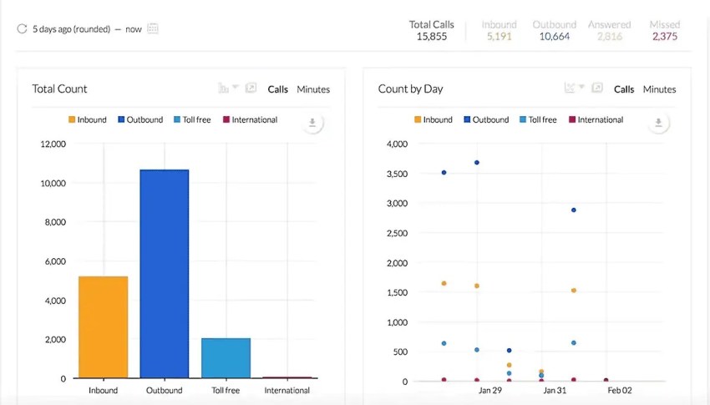The image size is (710, 405).
Task: Expand the Count by Day panel with the pop-out icon
Action: pos(596,89)
